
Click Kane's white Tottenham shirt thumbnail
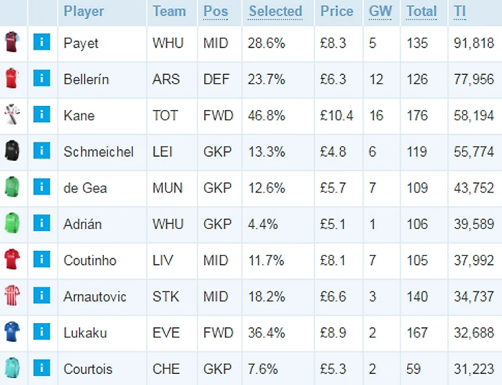pos(12,114)
